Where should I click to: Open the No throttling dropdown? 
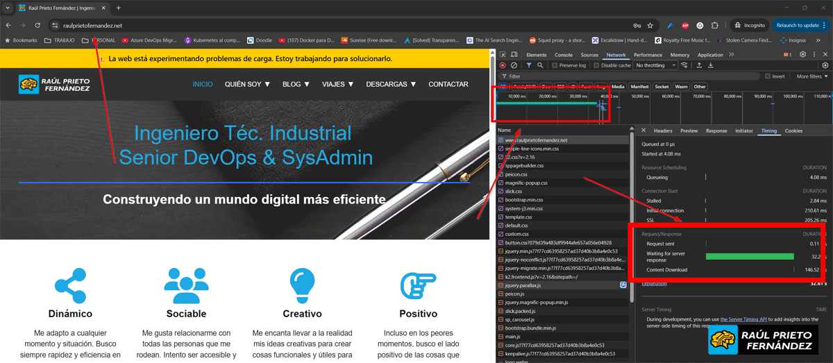pos(655,65)
